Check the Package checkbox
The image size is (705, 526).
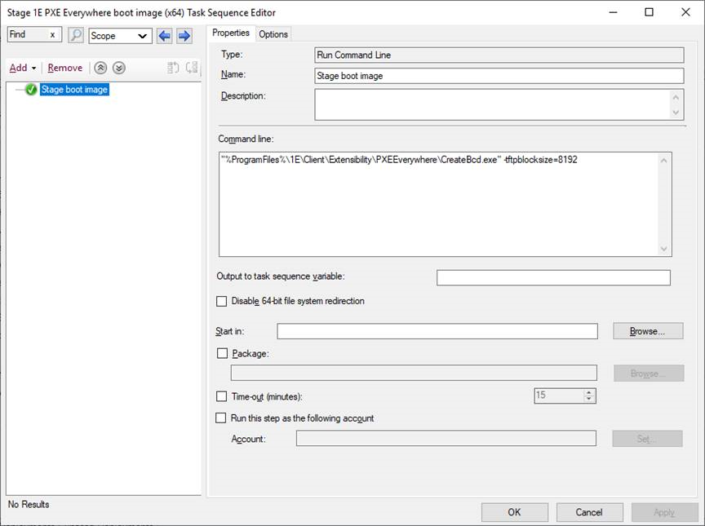pyautogui.click(x=222, y=353)
